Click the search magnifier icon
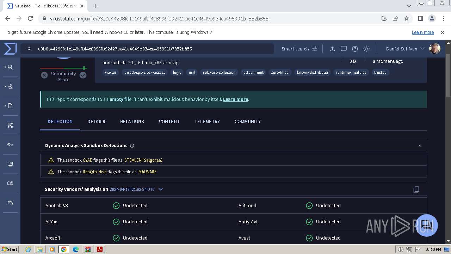The height and width of the screenshot is (254, 451). point(30,49)
